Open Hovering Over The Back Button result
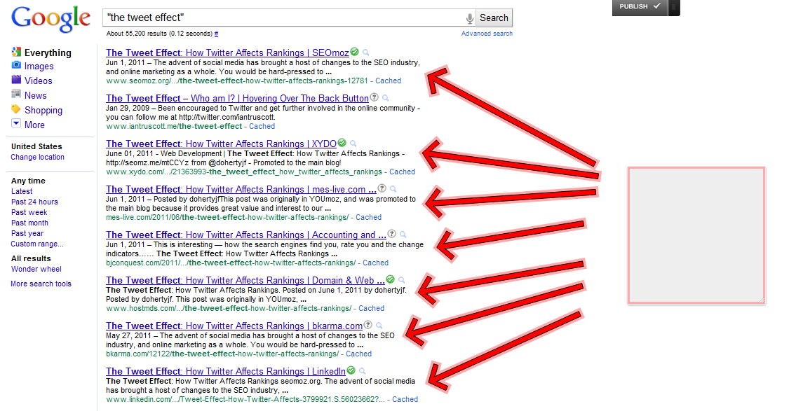Image resolution: width=789 pixels, height=411 pixels. pyautogui.click(x=237, y=99)
